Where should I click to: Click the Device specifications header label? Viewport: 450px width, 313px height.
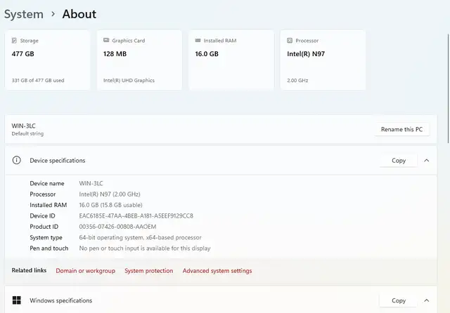click(58, 161)
